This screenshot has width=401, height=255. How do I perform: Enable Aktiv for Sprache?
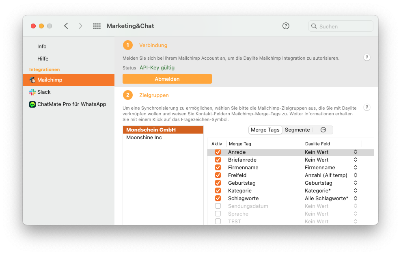(x=218, y=214)
